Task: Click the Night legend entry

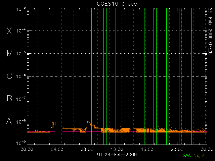Action: tap(199, 156)
